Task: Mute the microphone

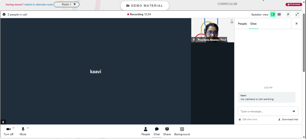Action: coord(23,131)
